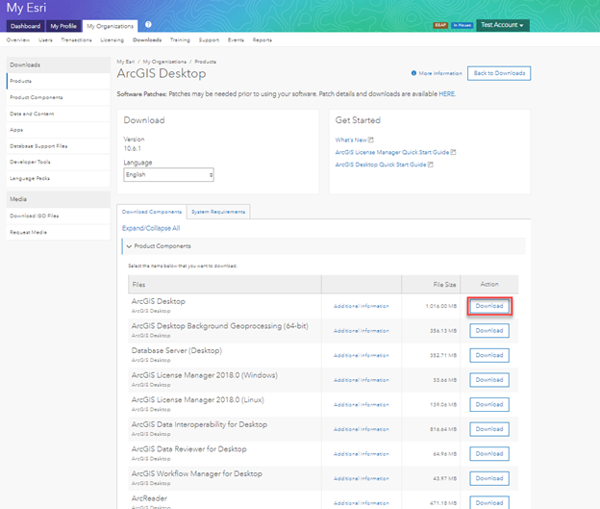
Task: Select Language Packs in the sidebar
Action: click(x=58, y=178)
